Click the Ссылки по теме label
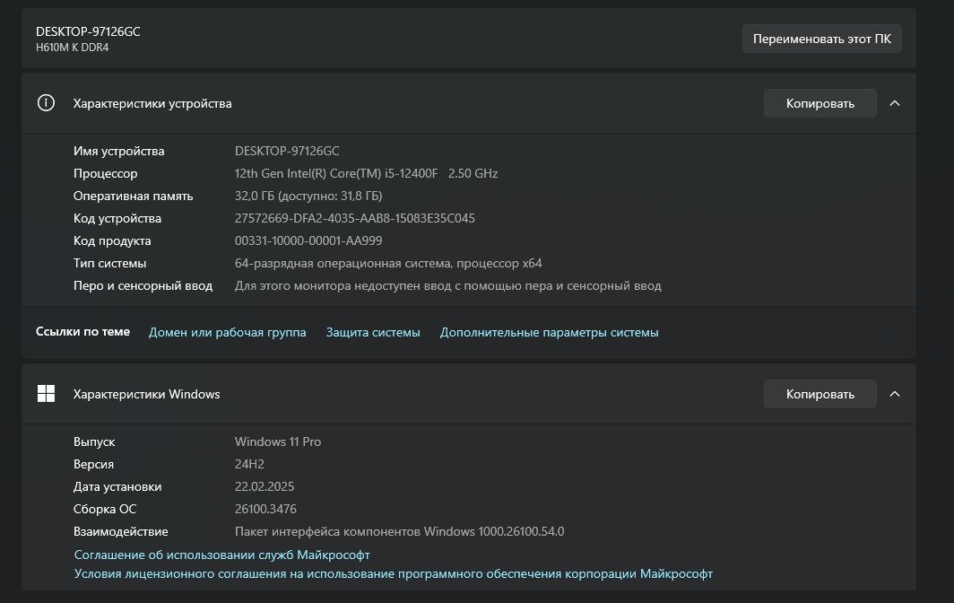Image resolution: width=954 pixels, height=603 pixels. tap(82, 332)
